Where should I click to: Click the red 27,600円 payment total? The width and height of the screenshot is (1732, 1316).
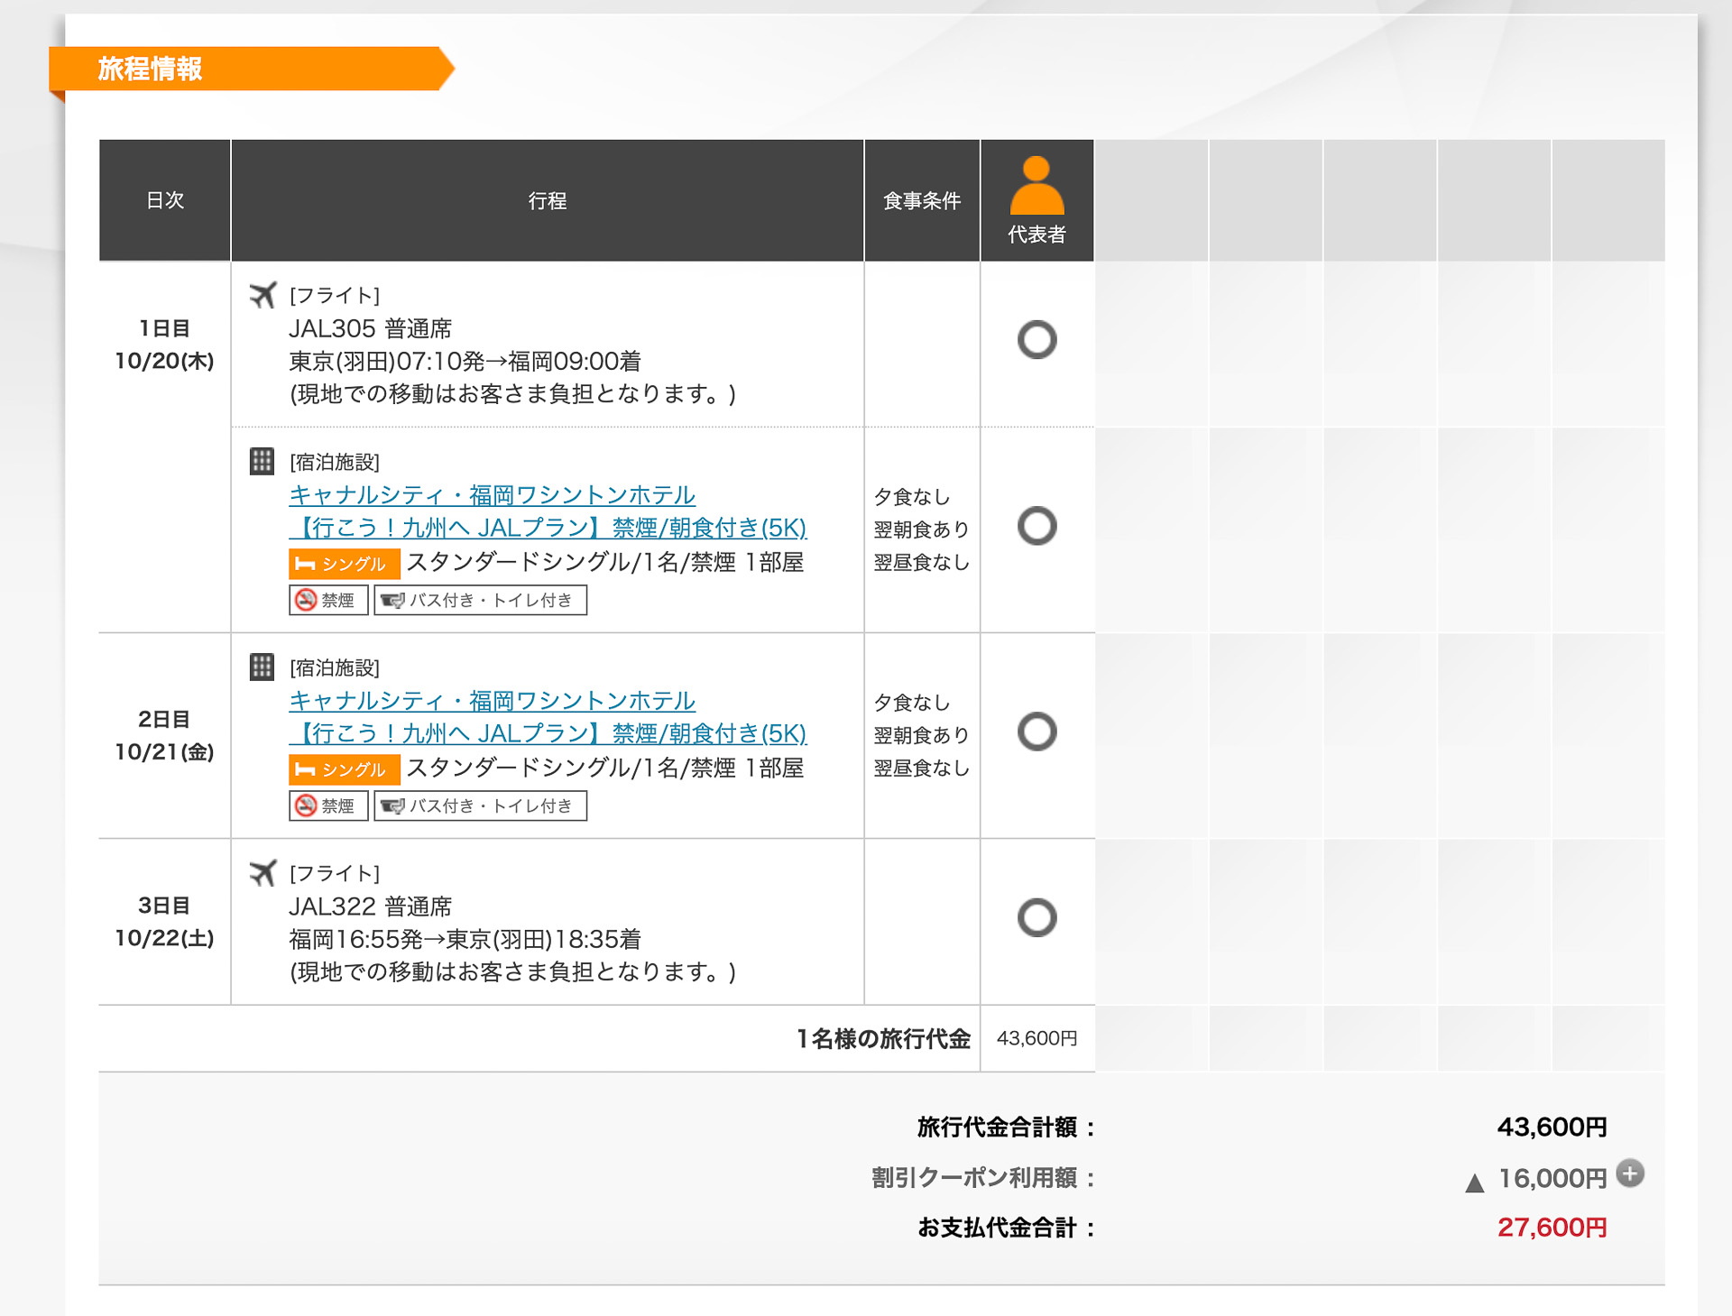pos(1552,1228)
